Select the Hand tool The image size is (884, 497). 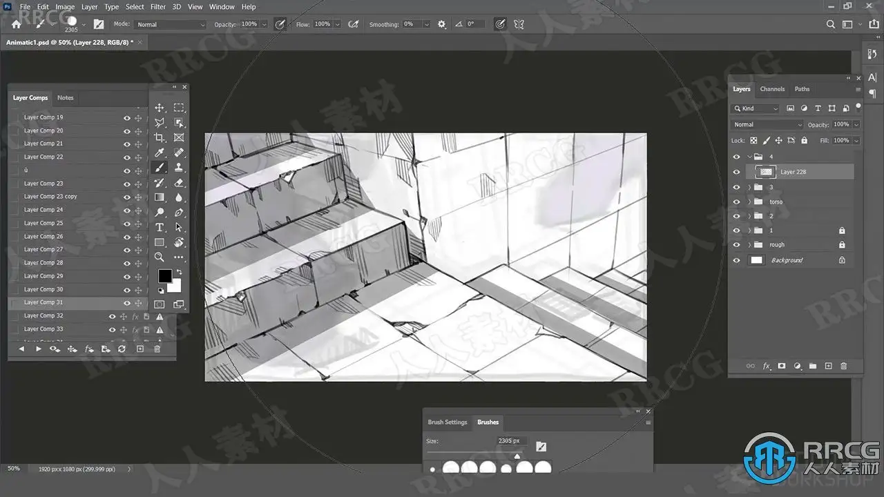pyautogui.click(x=179, y=242)
